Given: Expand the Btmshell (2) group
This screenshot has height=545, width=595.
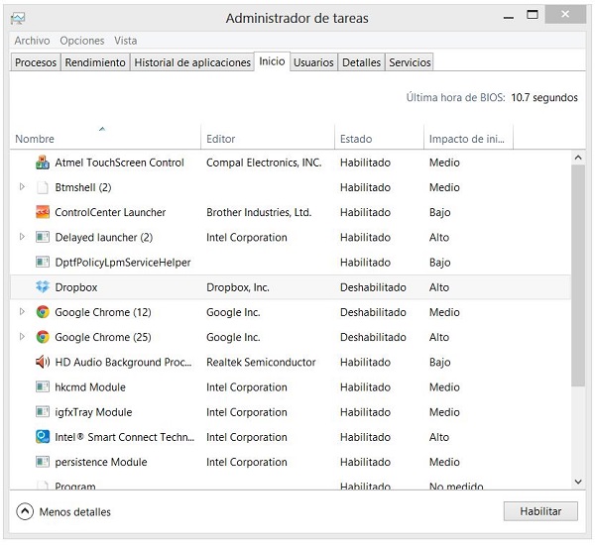Looking at the screenshot, I should click(23, 187).
